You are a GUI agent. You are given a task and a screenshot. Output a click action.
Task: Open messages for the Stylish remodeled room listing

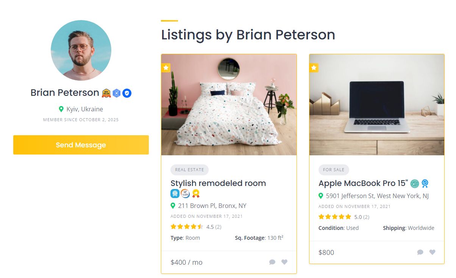[272, 262]
